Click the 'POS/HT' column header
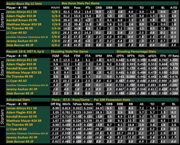180x145 pixels. [x=56, y=8]
